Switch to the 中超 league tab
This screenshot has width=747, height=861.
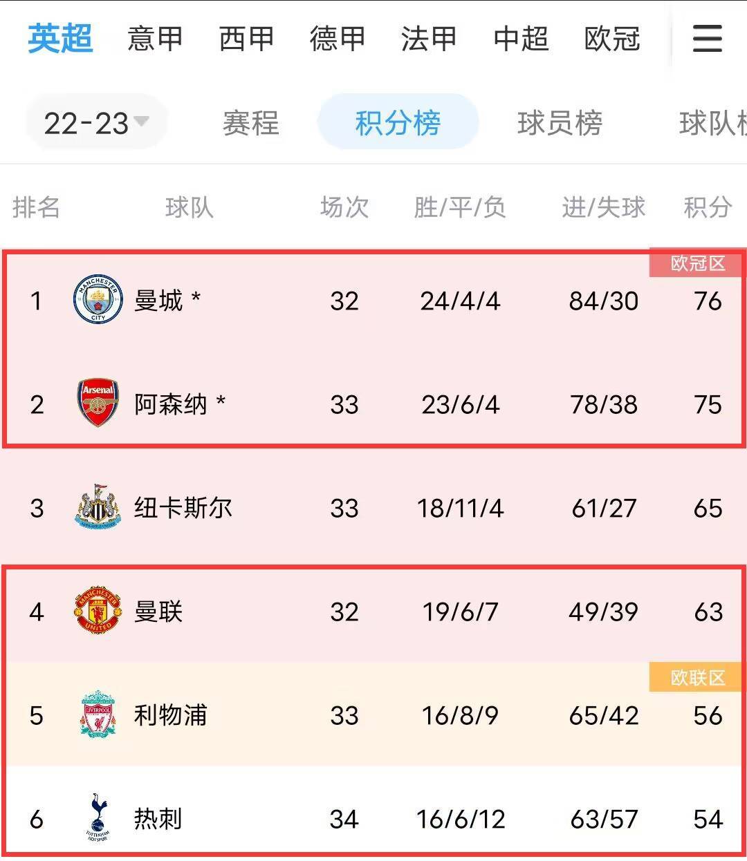click(521, 39)
